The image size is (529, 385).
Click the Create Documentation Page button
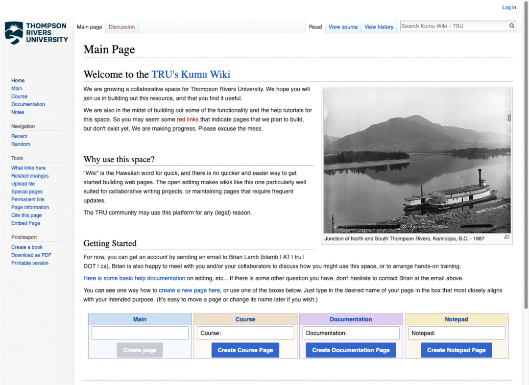point(351,350)
